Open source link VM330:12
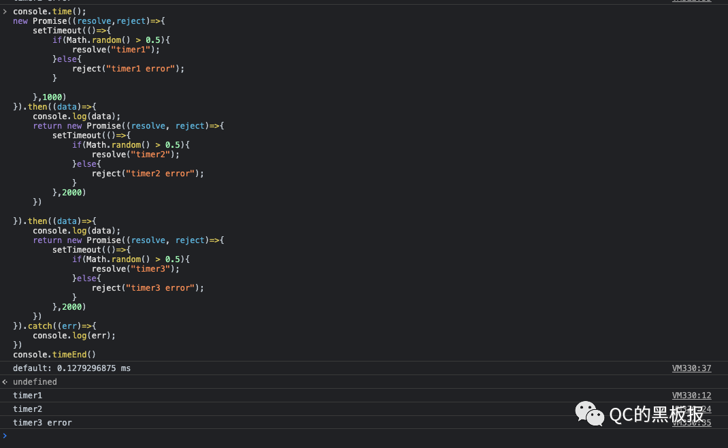 pyautogui.click(x=691, y=396)
